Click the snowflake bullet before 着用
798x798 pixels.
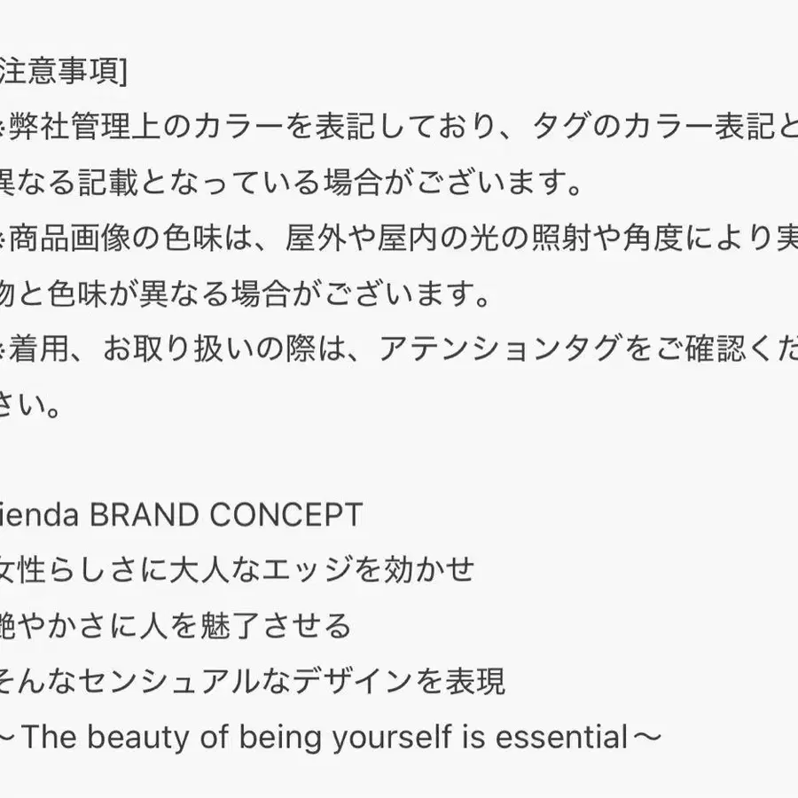coord(4,350)
